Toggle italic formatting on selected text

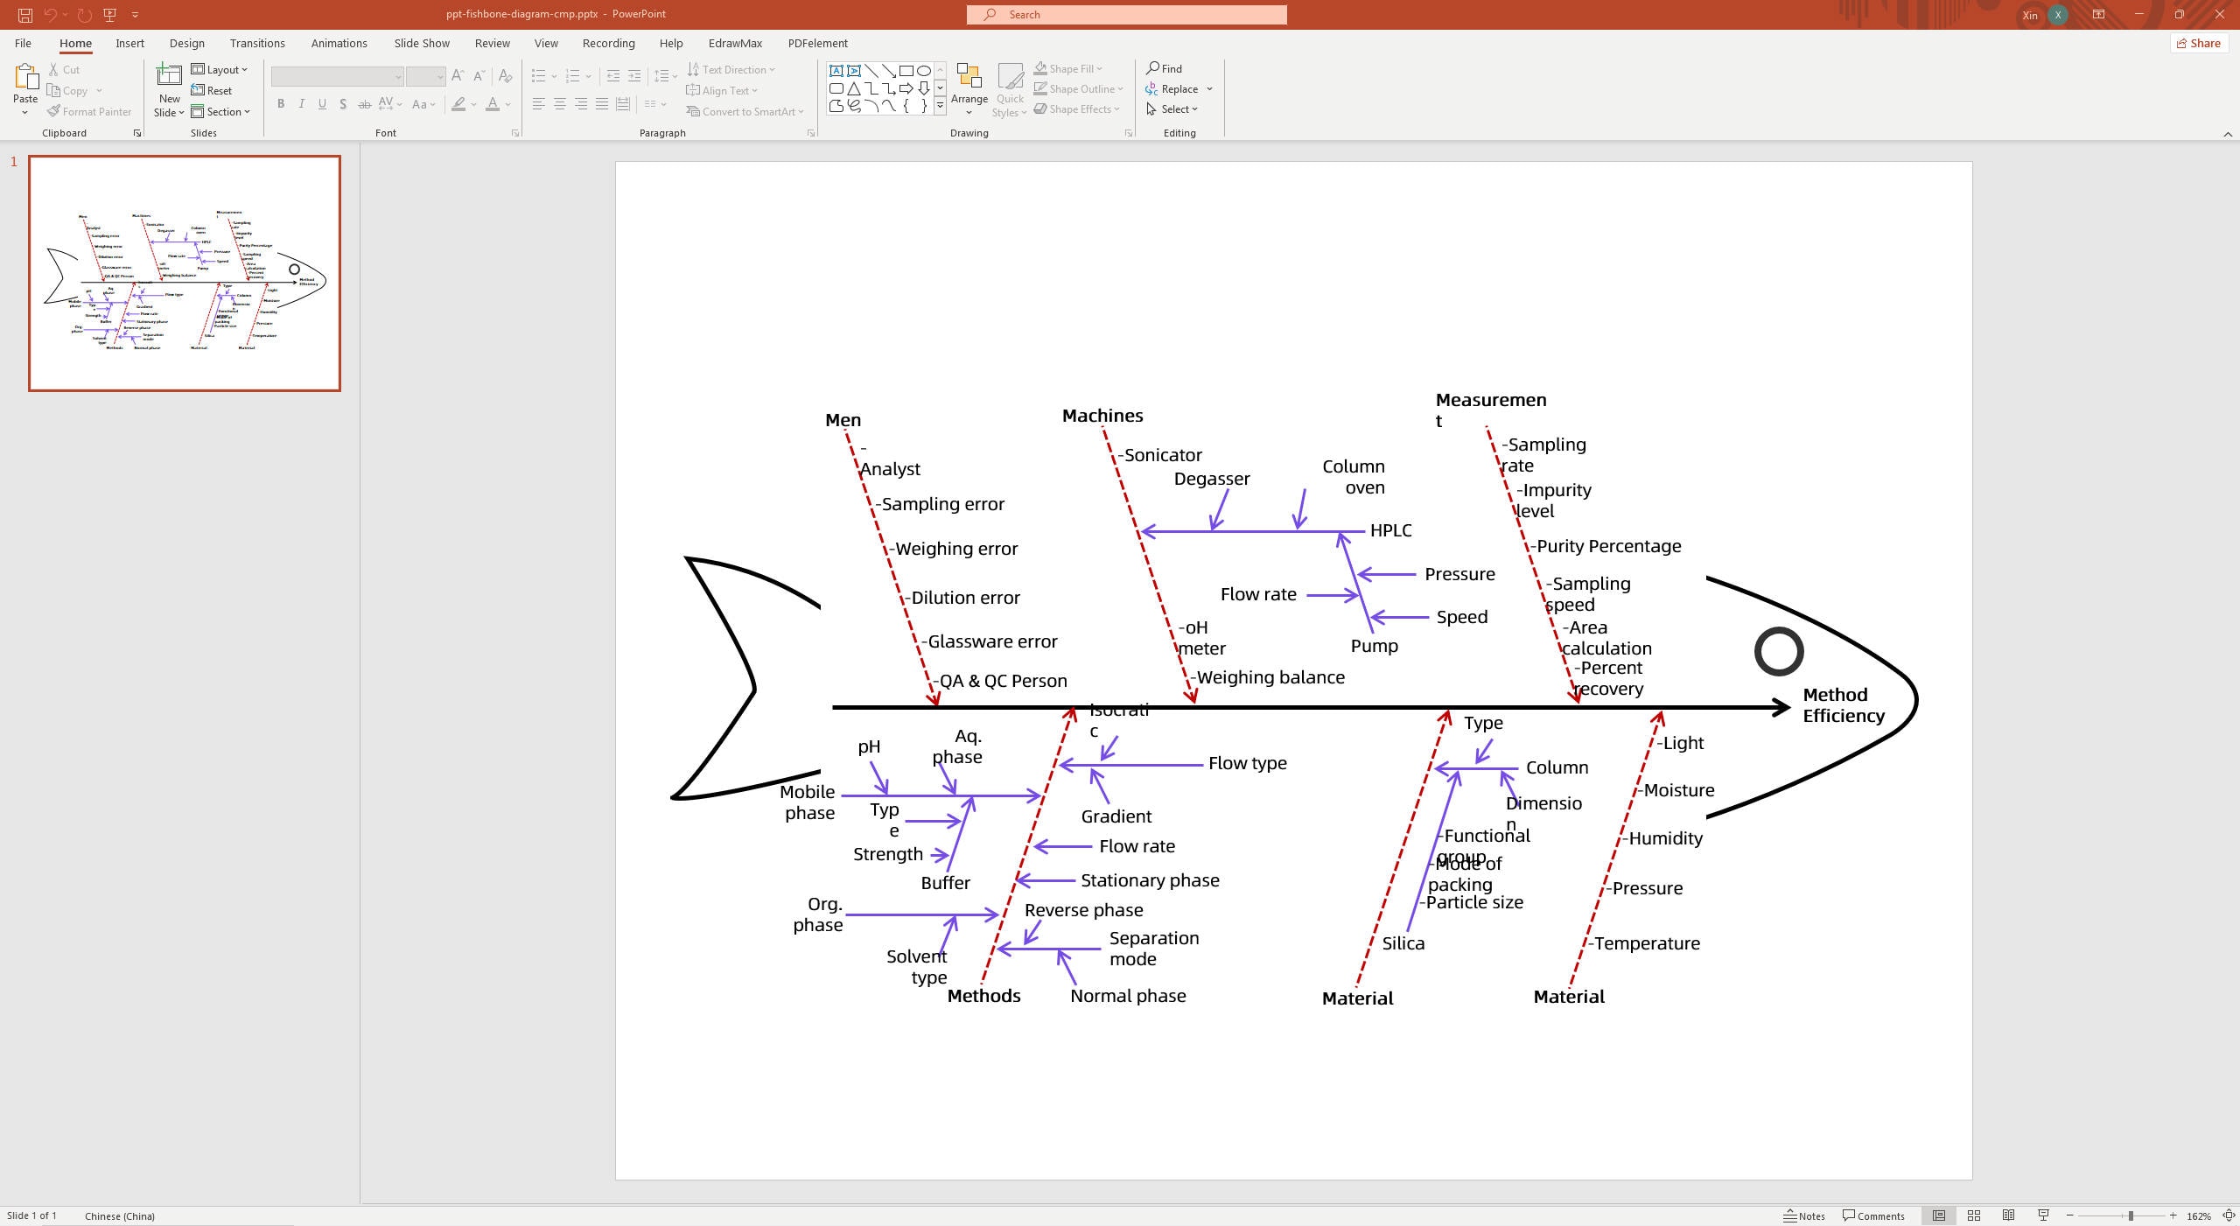(x=301, y=104)
